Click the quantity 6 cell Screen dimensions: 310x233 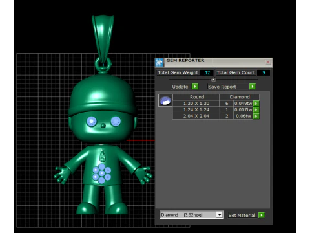click(227, 104)
